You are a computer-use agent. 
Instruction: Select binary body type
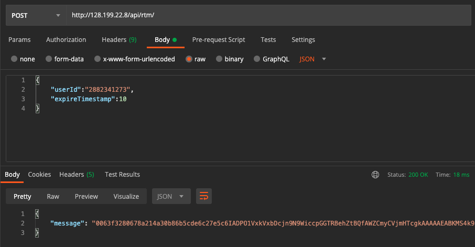pyautogui.click(x=230, y=59)
